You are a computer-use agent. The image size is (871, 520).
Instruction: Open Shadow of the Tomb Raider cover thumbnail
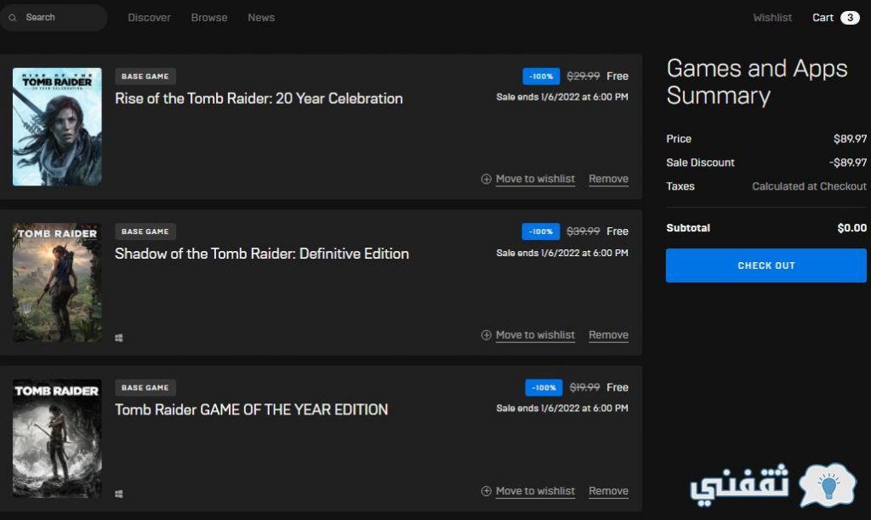(57, 283)
